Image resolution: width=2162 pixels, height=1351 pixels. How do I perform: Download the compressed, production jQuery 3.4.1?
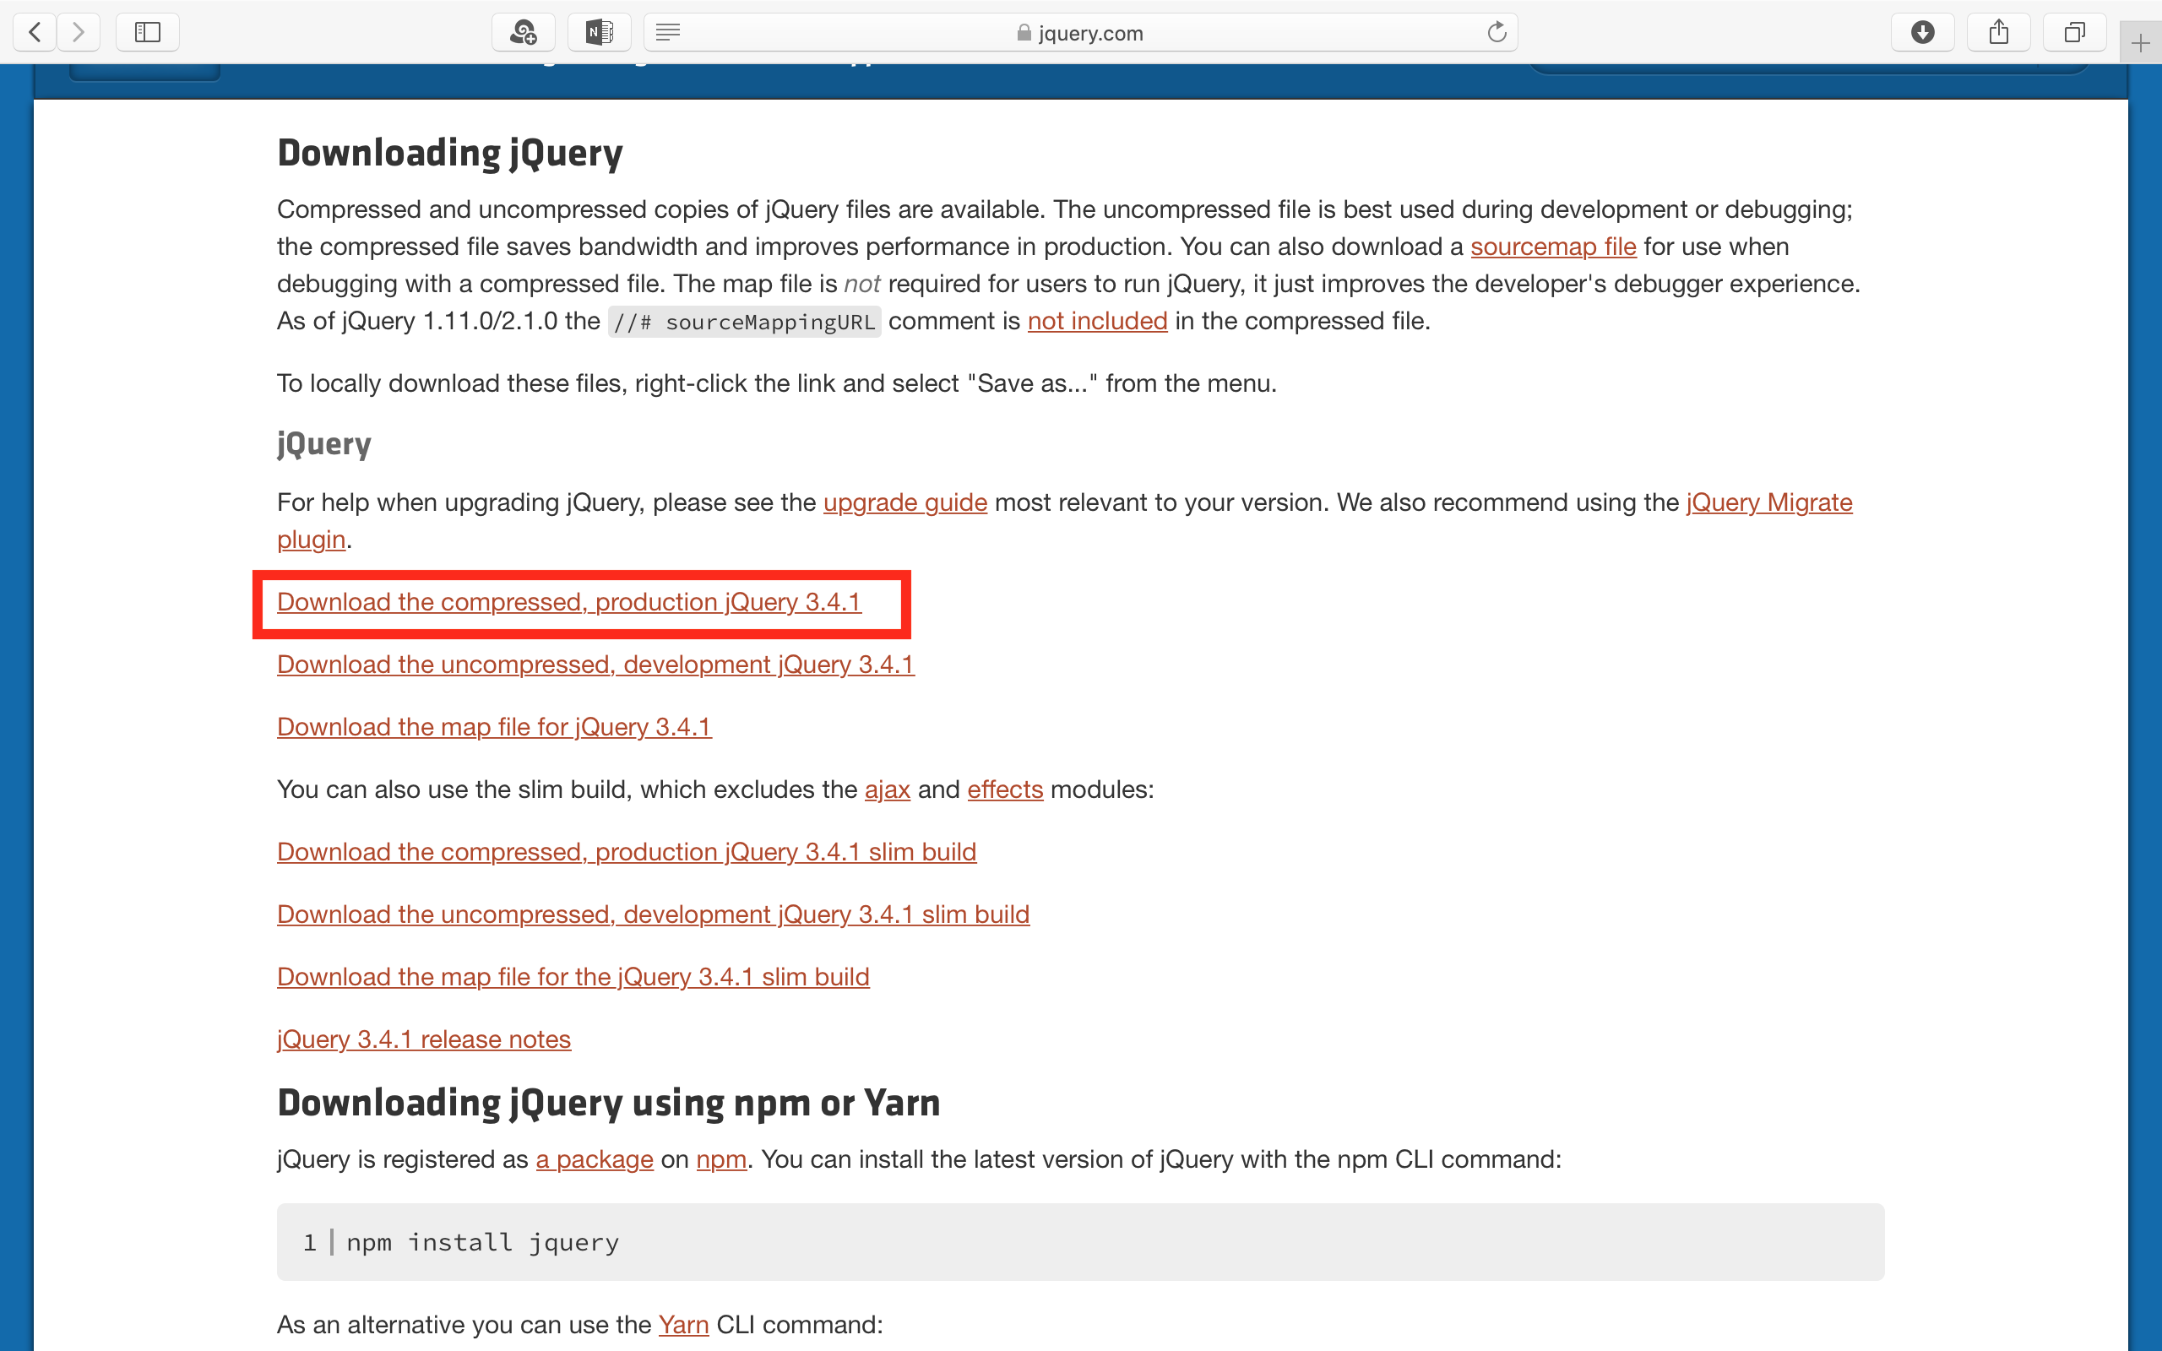click(x=568, y=602)
